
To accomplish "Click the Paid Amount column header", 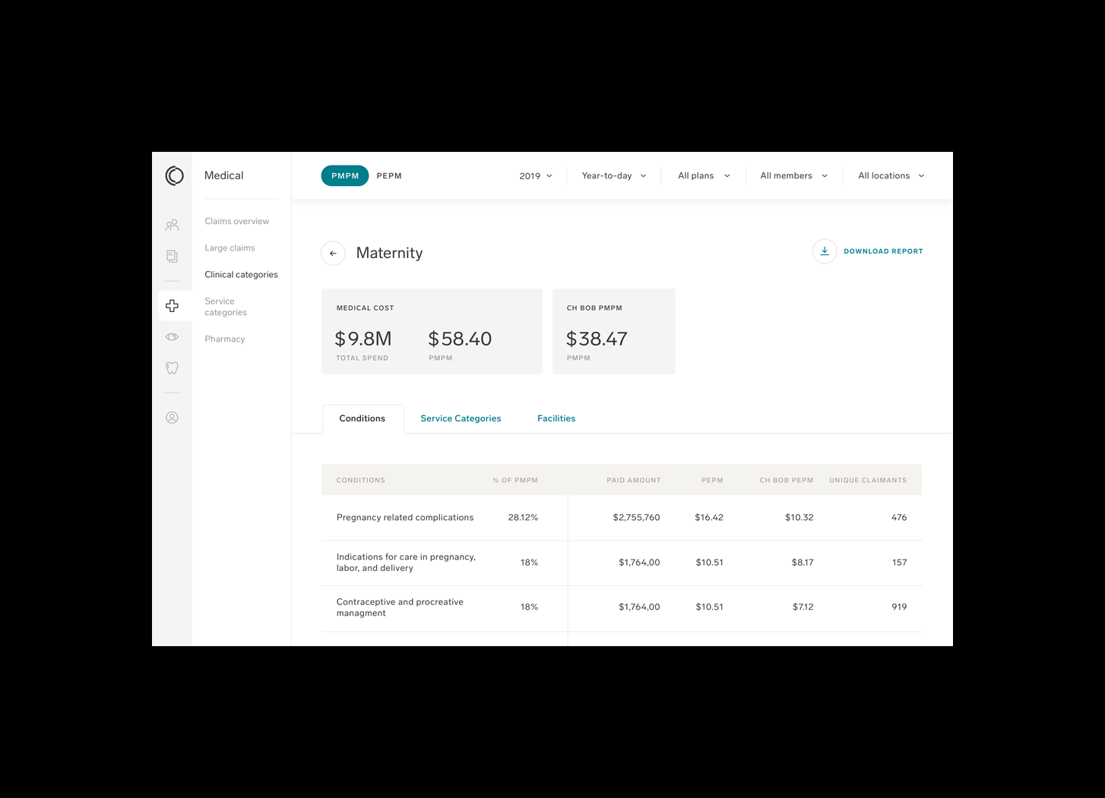I will pyautogui.click(x=634, y=481).
